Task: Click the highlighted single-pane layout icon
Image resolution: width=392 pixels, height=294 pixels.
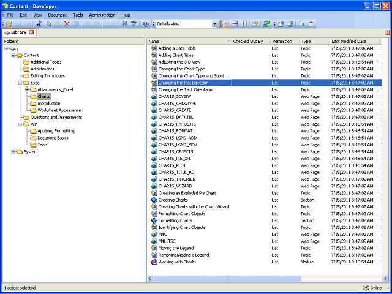Action: point(225,24)
